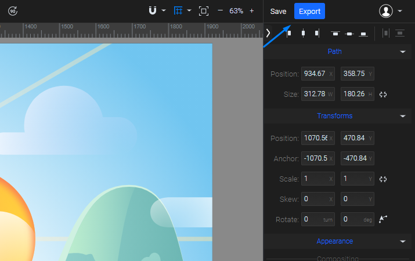Screen dimensions: 415x261
Task: Align selection to top edge
Action: [x=335, y=33]
